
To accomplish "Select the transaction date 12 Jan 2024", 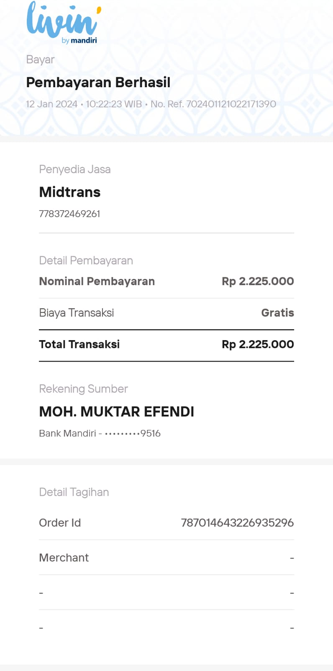I will click(51, 104).
